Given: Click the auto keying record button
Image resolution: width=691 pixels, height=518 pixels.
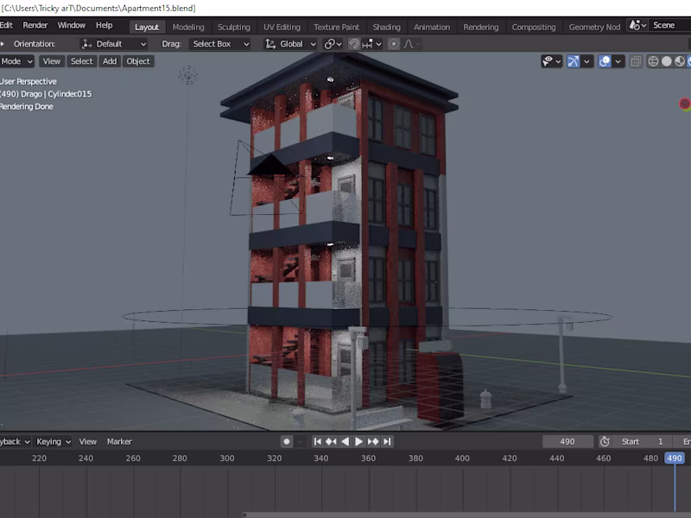Looking at the screenshot, I should [287, 441].
